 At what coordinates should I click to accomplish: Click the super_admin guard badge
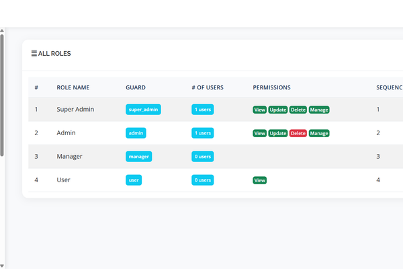click(143, 110)
